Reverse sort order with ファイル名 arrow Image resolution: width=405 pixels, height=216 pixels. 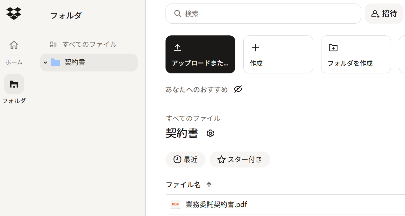[209, 184]
